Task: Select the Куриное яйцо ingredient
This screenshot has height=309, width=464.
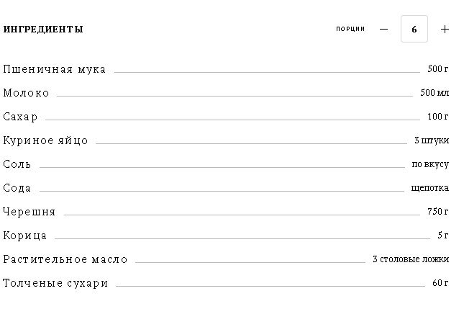Action: click(45, 140)
